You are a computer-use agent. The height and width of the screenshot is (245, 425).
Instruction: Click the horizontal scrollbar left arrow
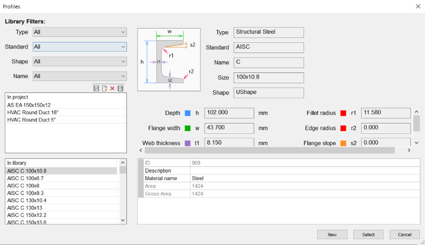(x=141, y=150)
